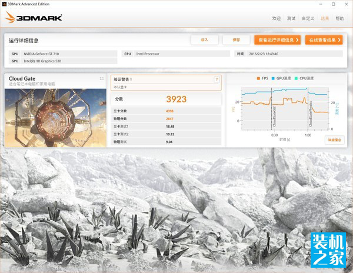This screenshot has width=353, height=273.
Task: Click the graphics test 1 value 18.48
Action: coord(170,126)
